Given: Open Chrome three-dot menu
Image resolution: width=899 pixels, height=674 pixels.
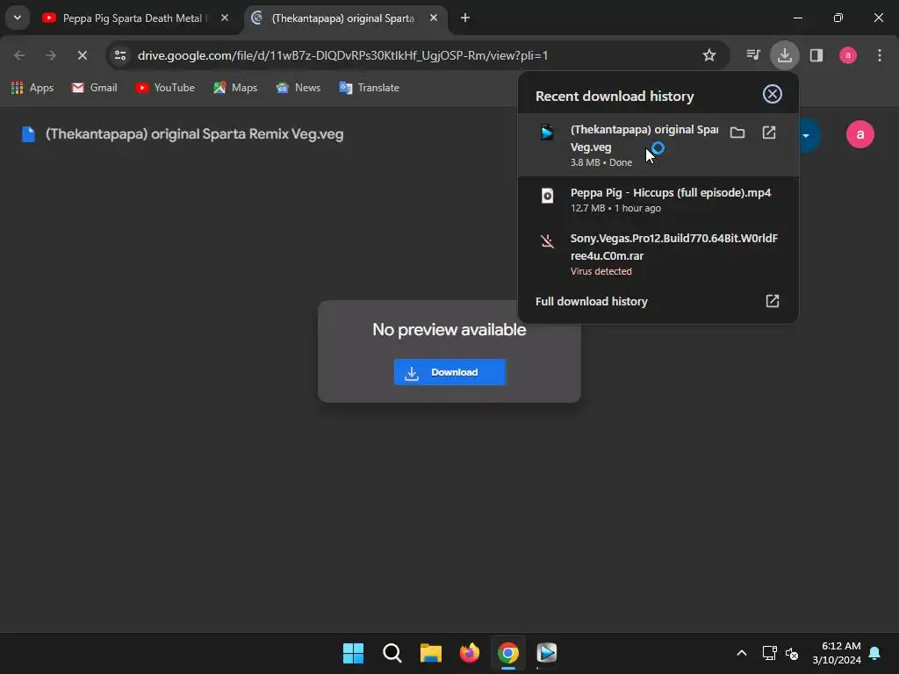Looking at the screenshot, I should point(880,55).
